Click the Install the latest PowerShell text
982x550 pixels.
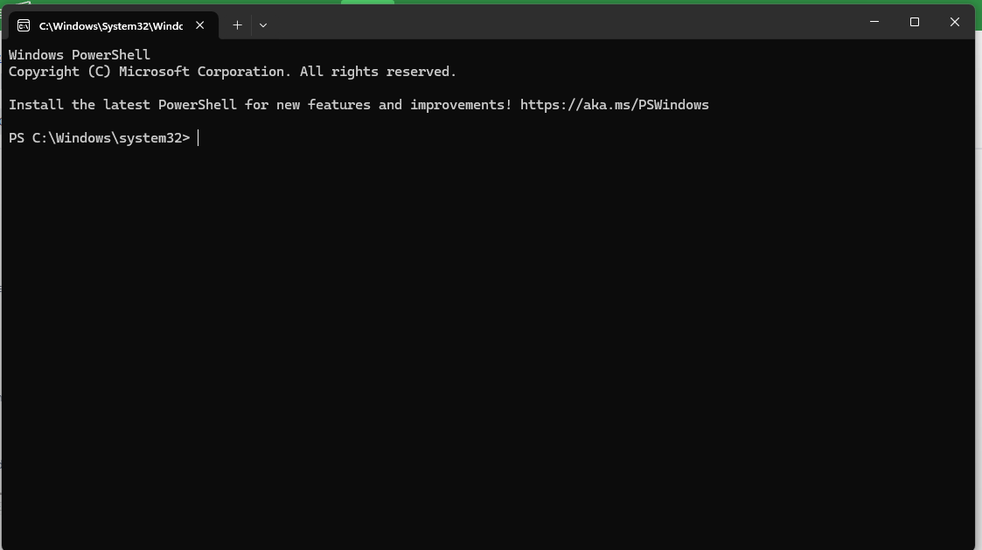pos(122,105)
